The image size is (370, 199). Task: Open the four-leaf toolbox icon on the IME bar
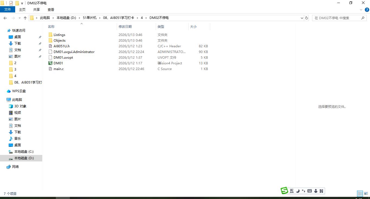click(x=322, y=191)
